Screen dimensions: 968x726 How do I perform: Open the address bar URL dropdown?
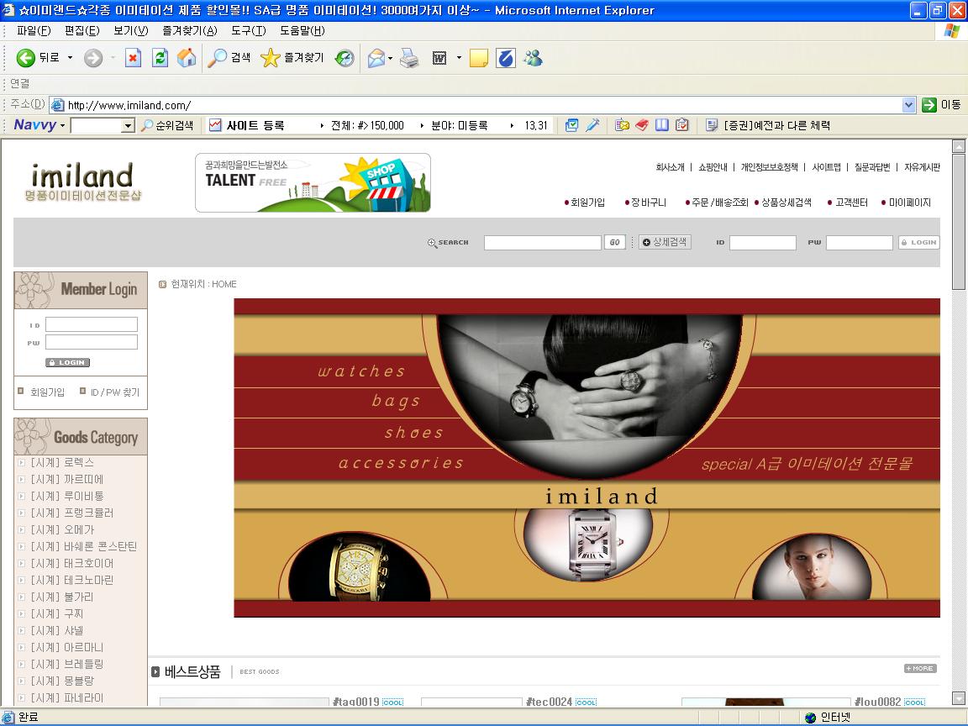pyautogui.click(x=908, y=105)
